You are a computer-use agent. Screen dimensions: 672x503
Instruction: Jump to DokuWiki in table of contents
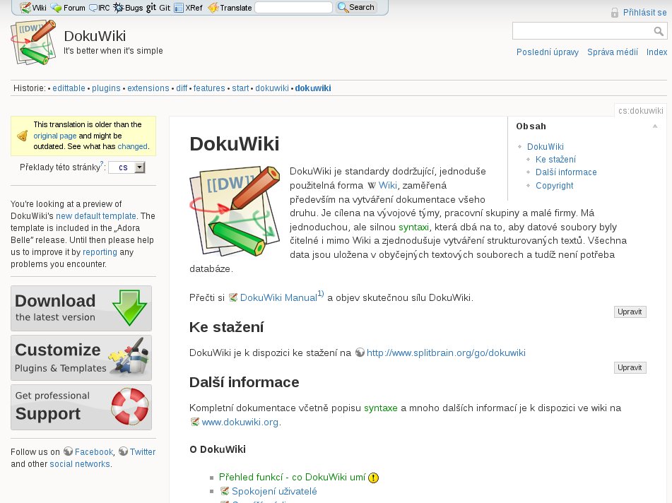click(x=545, y=147)
